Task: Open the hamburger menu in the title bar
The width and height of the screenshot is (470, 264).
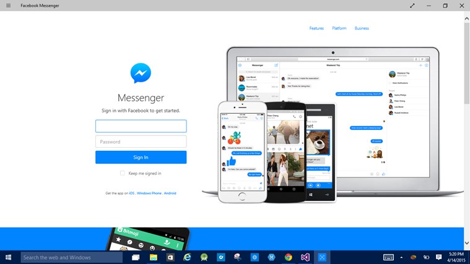Action: tap(9, 6)
